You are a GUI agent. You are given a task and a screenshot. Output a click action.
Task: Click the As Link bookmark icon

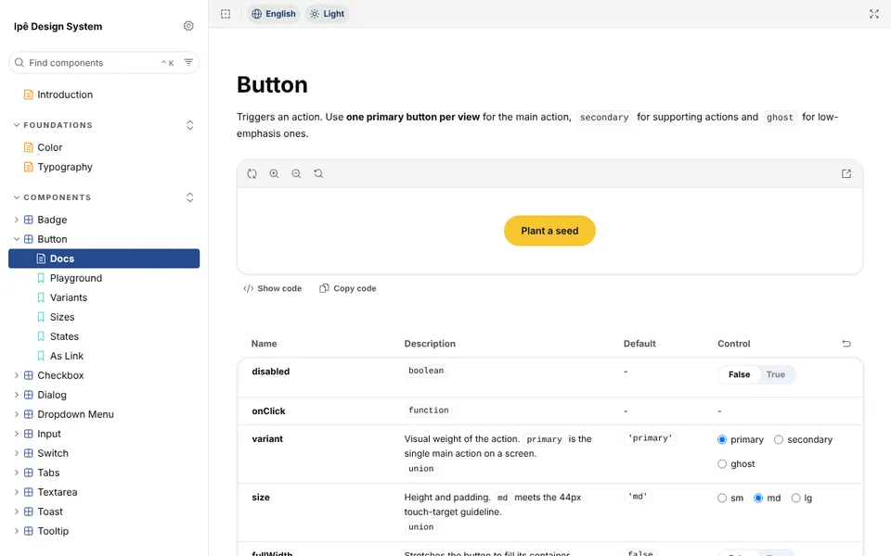(41, 356)
